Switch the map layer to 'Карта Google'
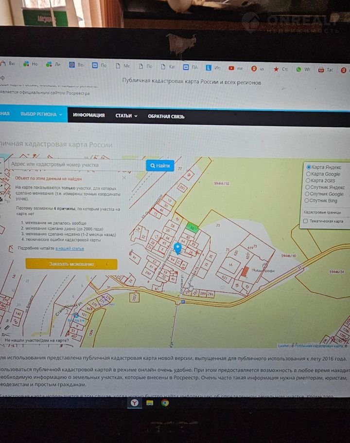 [x=308, y=174]
